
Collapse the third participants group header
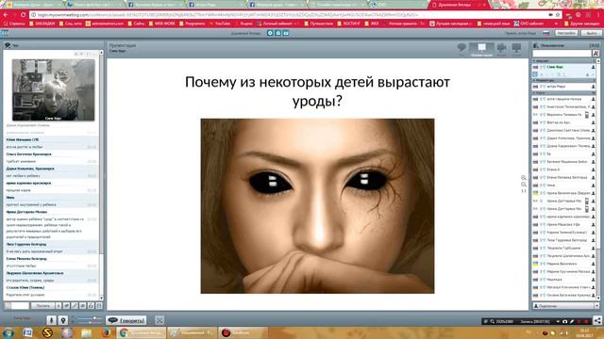point(563,93)
